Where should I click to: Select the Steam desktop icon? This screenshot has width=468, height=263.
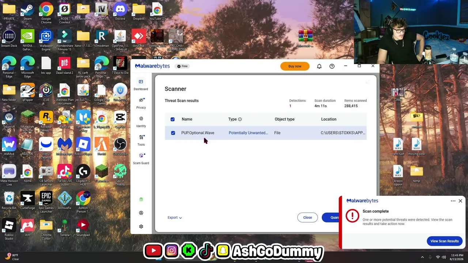(x=27, y=12)
